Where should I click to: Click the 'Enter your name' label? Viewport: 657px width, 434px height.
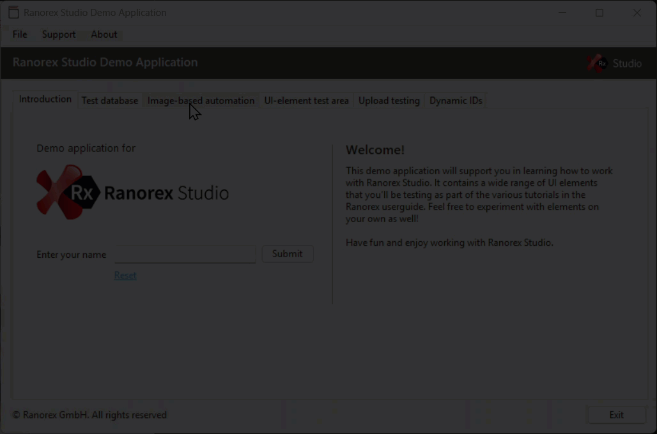point(71,255)
